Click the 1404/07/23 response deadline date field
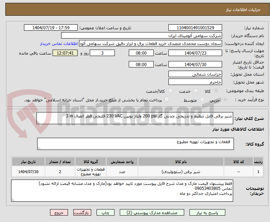 click(195, 53)
